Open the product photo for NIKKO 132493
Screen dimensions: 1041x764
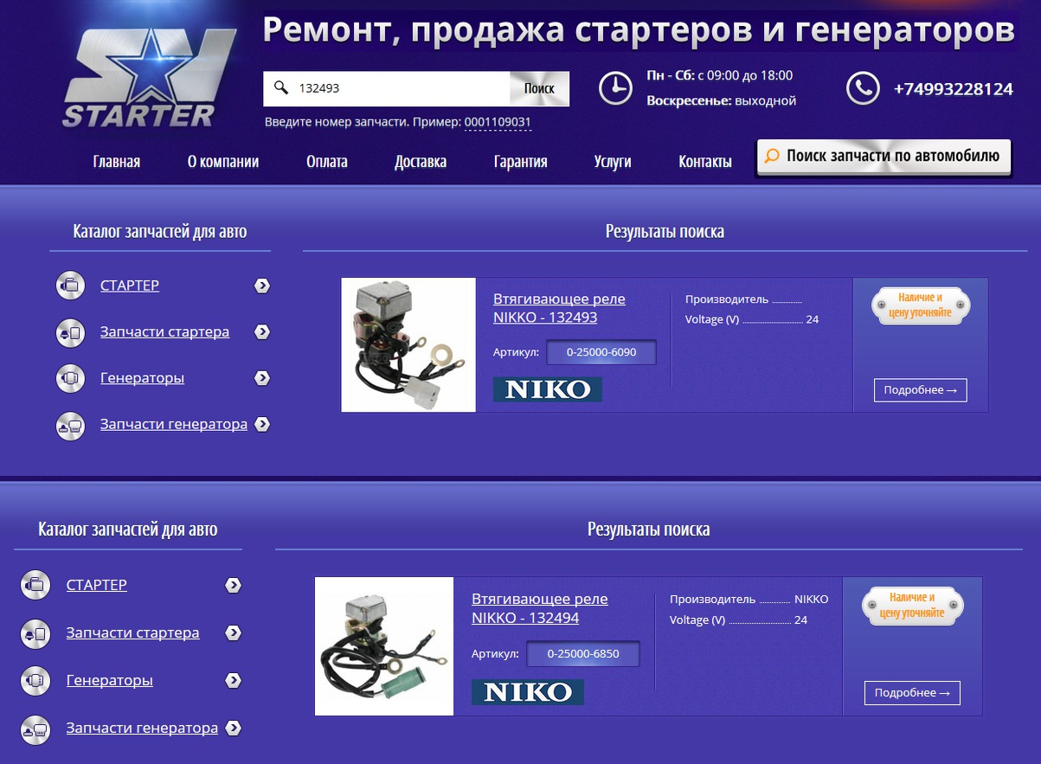tap(408, 344)
